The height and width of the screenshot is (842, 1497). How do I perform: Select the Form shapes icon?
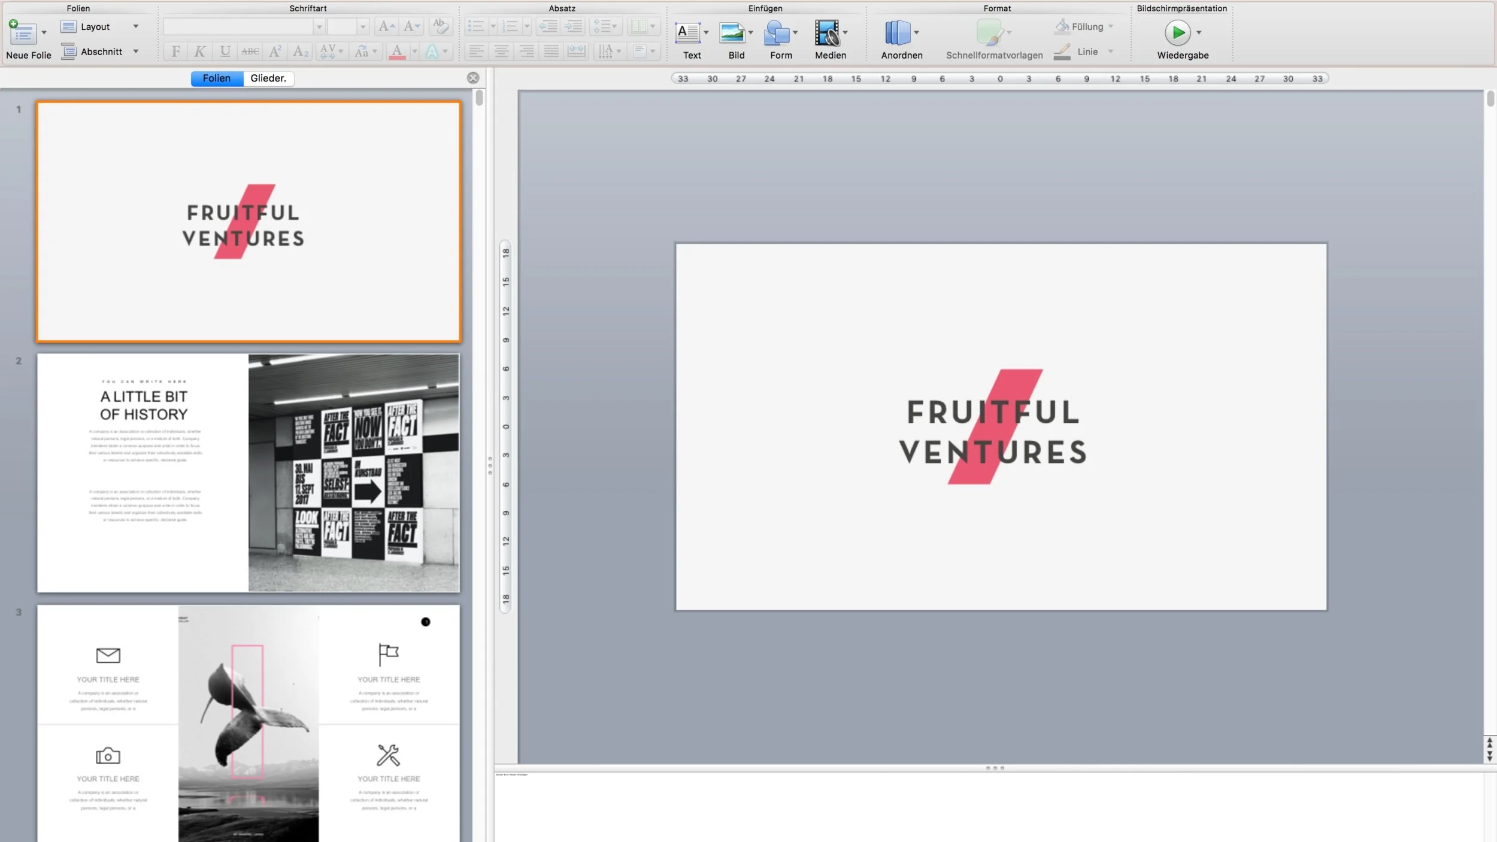point(777,33)
